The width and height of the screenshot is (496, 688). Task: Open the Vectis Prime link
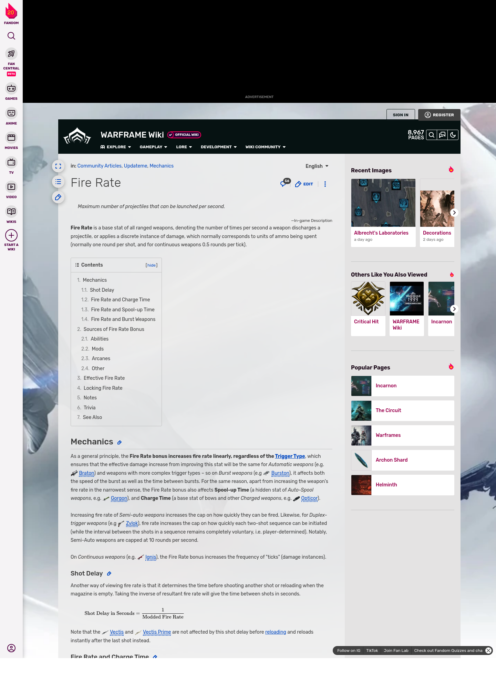pos(157,632)
